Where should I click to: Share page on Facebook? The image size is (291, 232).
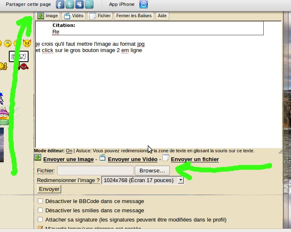coord(60,5)
